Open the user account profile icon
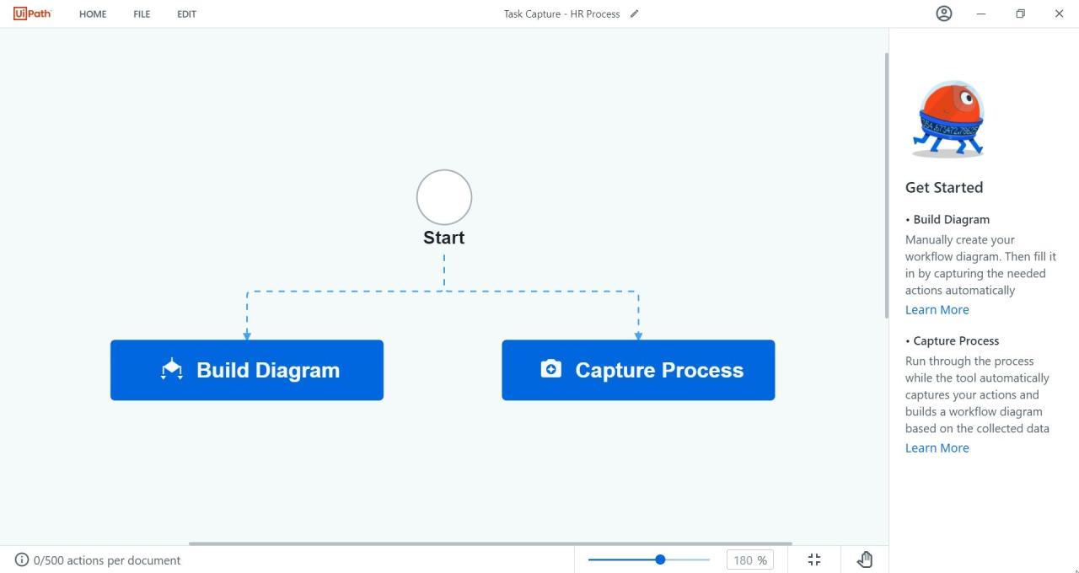Screen dimensions: 1079x573 pyautogui.click(x=944, y=13)
